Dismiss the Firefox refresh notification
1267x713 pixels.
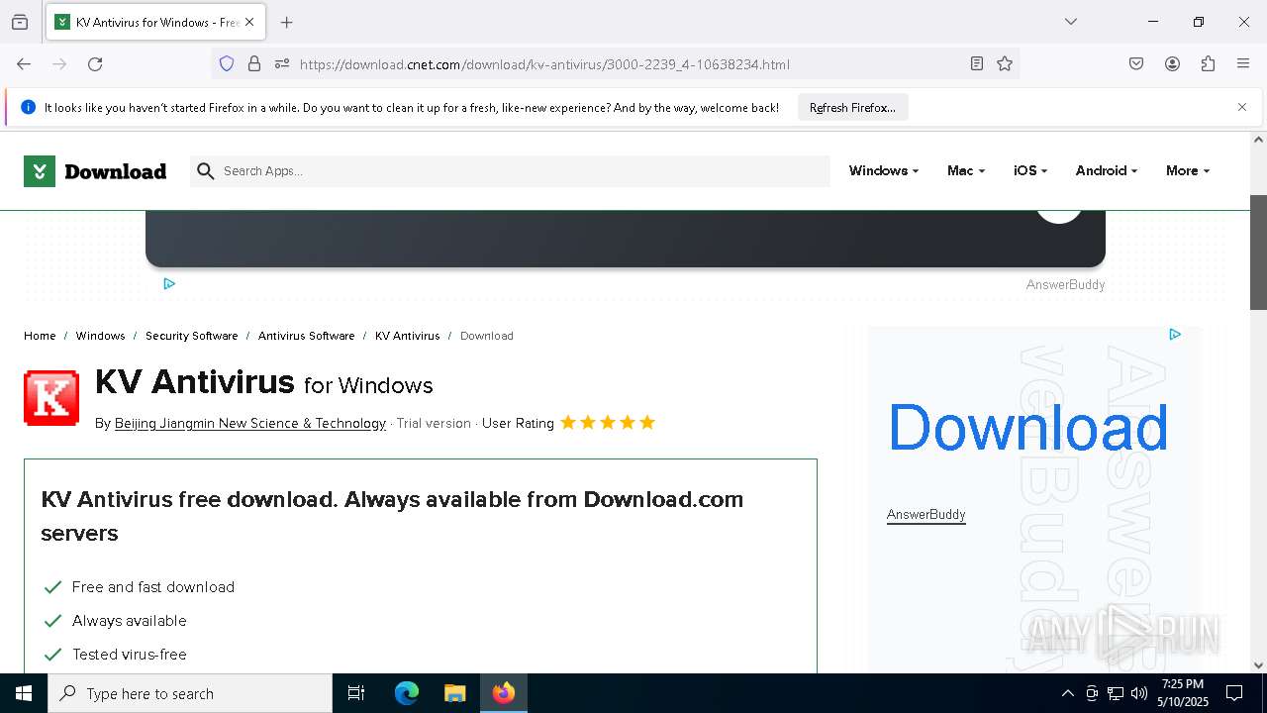pos(1242,107)
